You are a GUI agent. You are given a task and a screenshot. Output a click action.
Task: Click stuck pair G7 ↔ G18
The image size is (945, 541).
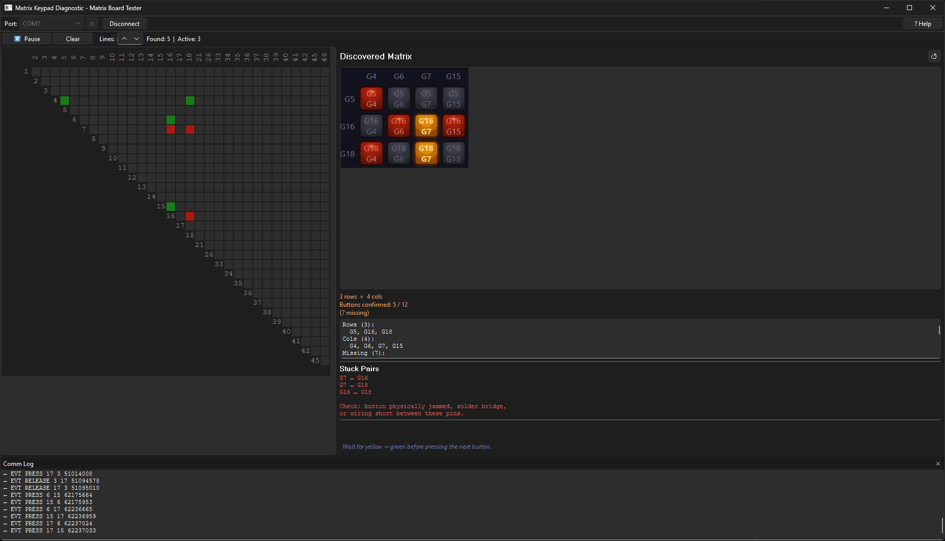coord(354,385)
